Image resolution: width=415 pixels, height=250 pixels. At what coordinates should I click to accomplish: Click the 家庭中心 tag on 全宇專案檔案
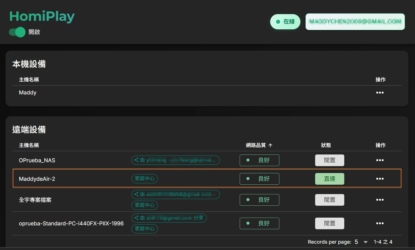[145, 205]
